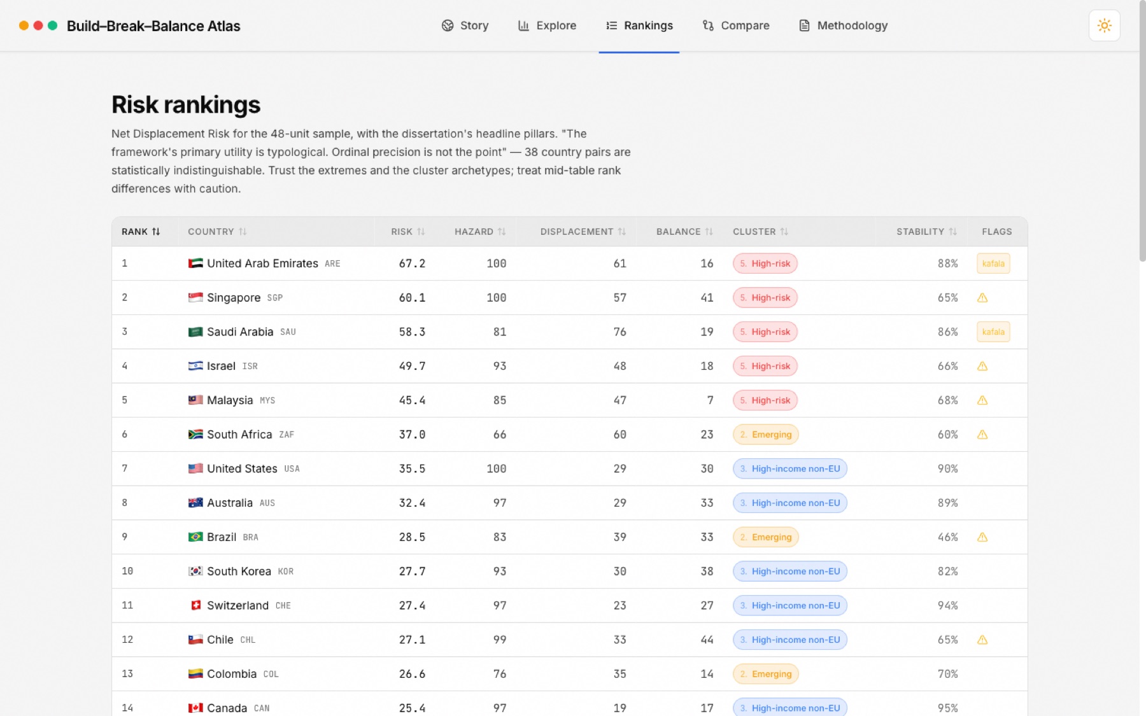
Task: Click the red window dot
Action: coord(38,25)
